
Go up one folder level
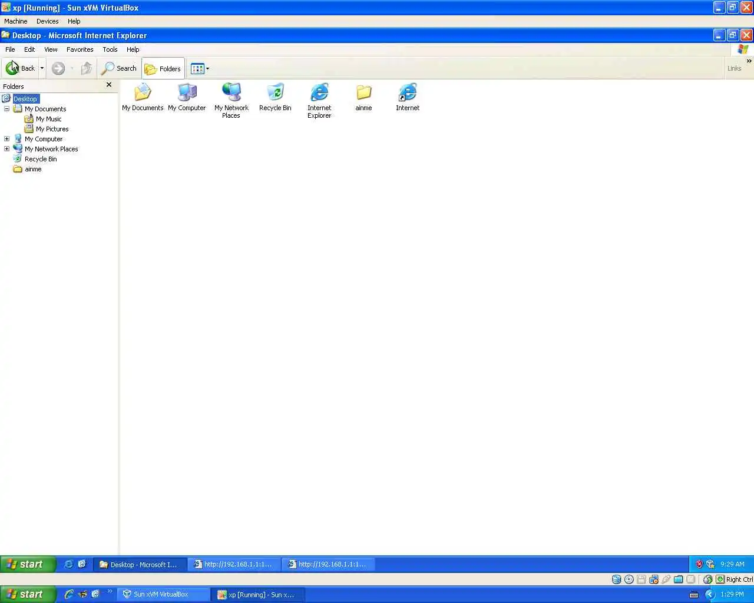pos(87,68)
